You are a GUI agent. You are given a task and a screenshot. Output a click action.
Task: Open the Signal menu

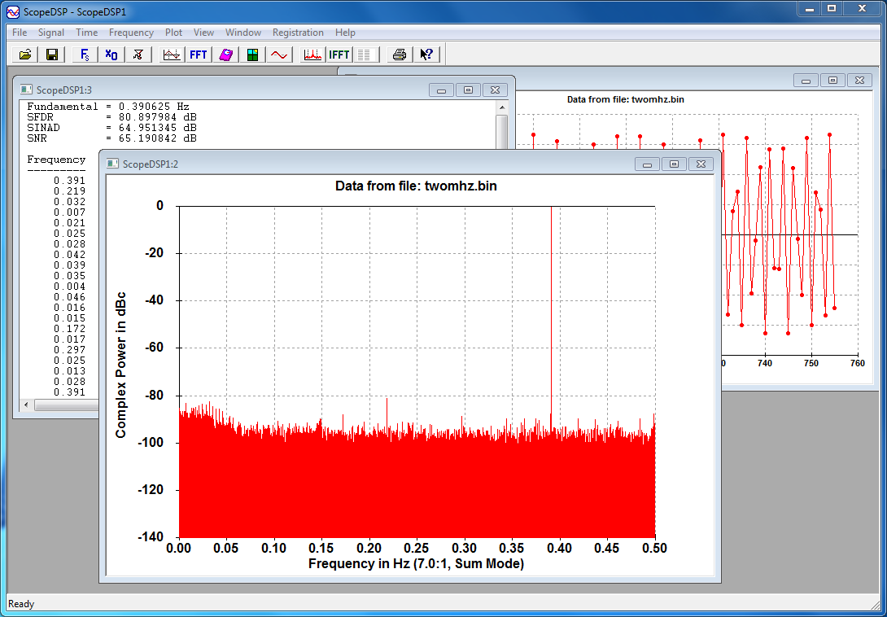(51, 33)
